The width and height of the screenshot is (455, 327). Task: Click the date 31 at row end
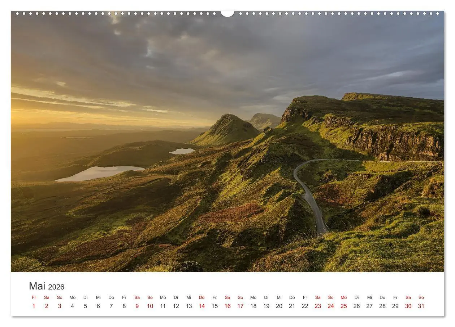click(x=421, y=306)
